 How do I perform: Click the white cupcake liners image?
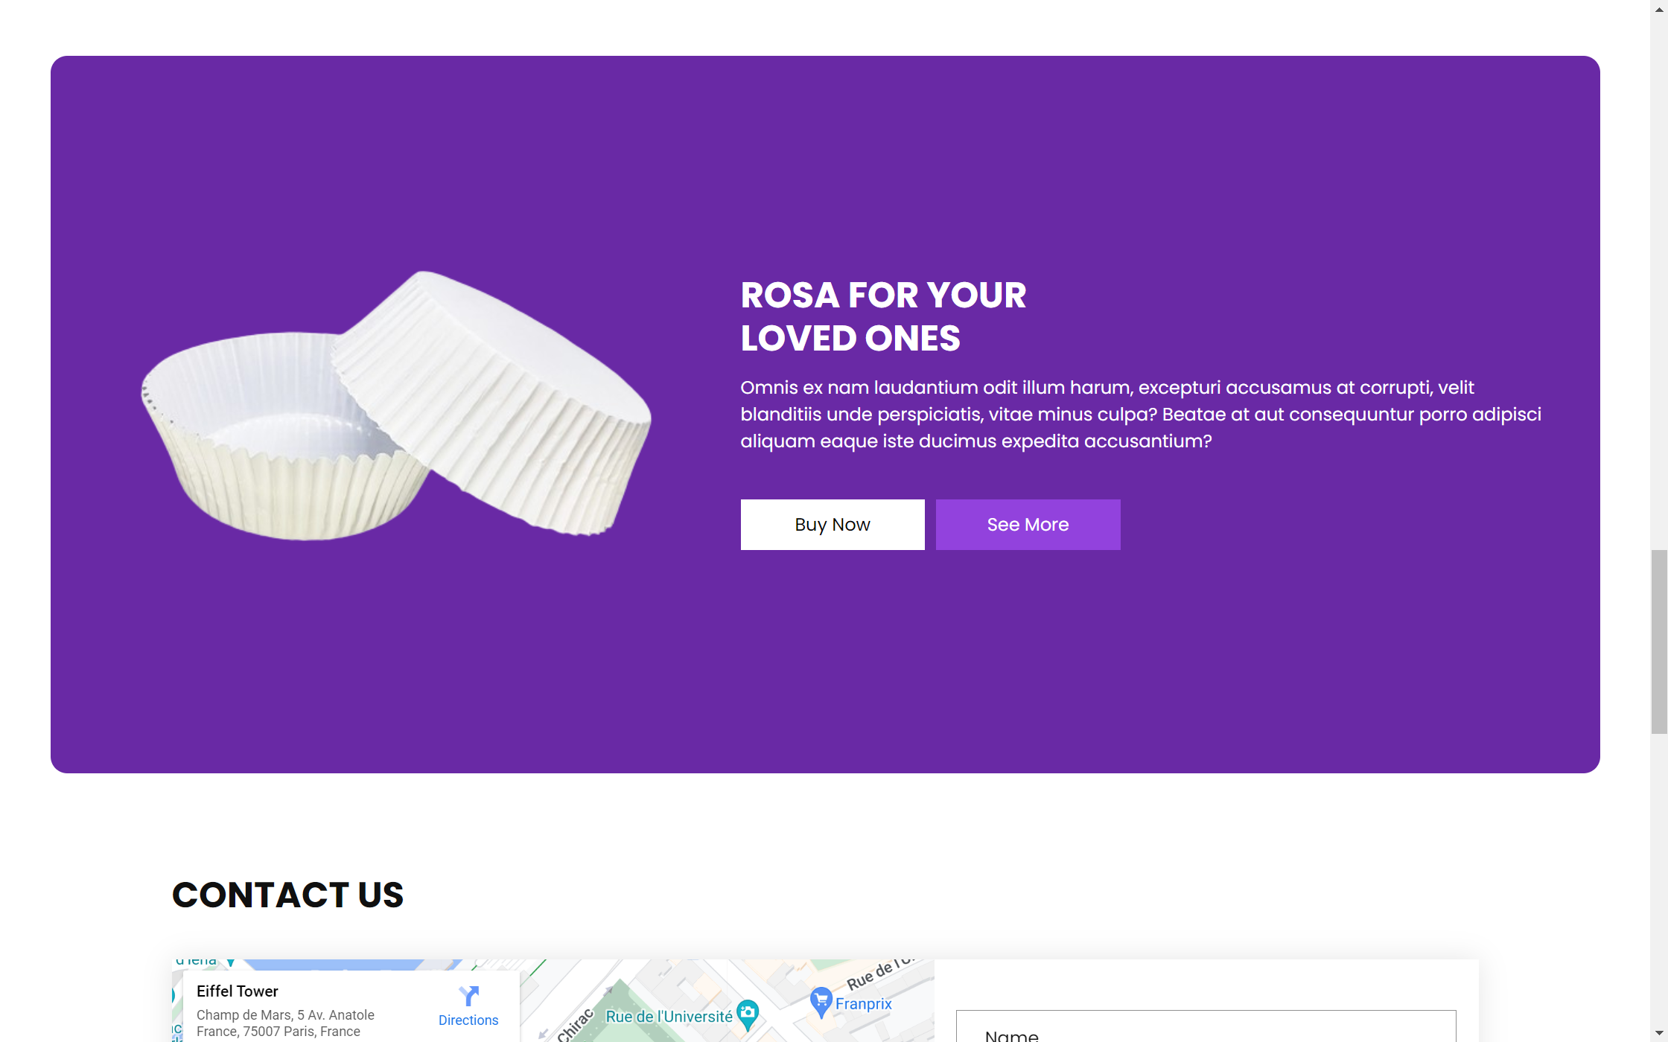click(x=396, y=406)
